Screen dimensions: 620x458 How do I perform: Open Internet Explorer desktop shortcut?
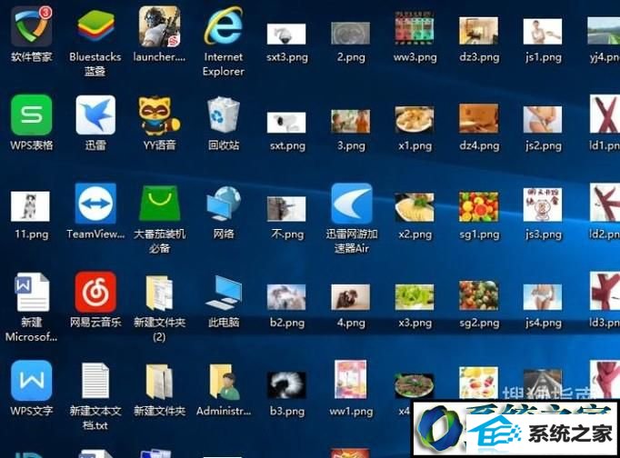(224, 25)
